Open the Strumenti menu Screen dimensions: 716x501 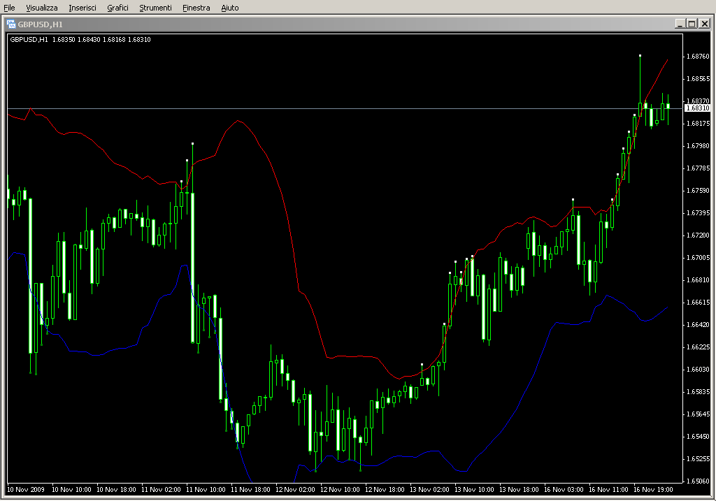click(156, 8)
